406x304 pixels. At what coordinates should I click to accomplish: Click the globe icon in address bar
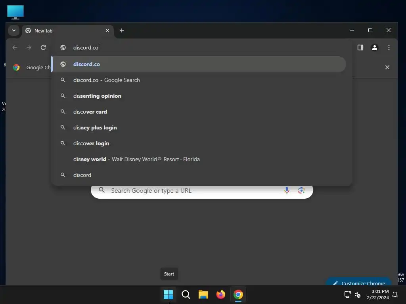63,47
